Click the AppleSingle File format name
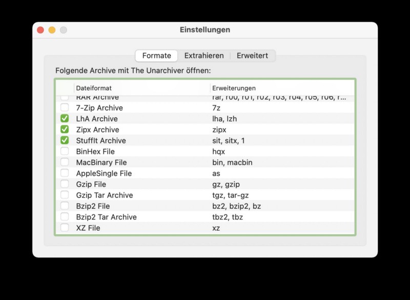 point(104,174)
